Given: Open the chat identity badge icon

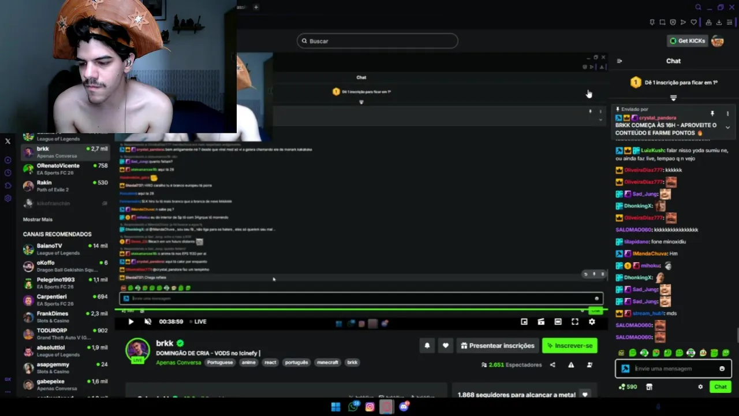Looking at the screenshot, I should tap(625, 369).
